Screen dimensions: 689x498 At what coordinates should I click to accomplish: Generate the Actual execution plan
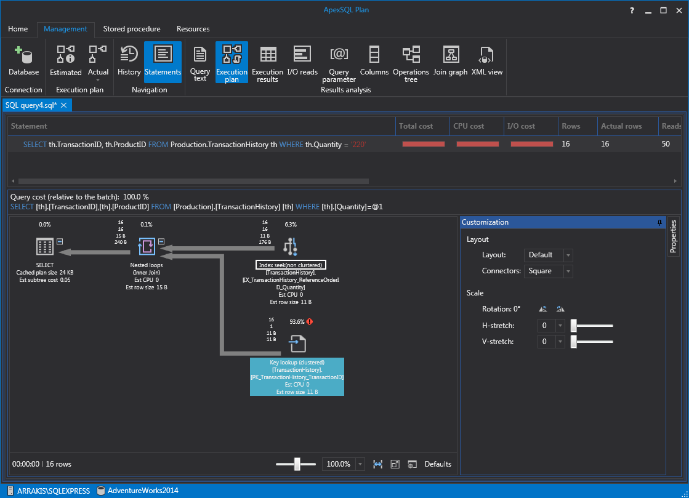pos(98,60)
